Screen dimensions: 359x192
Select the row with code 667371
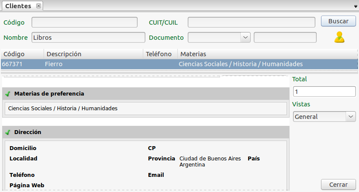(179, 64)
